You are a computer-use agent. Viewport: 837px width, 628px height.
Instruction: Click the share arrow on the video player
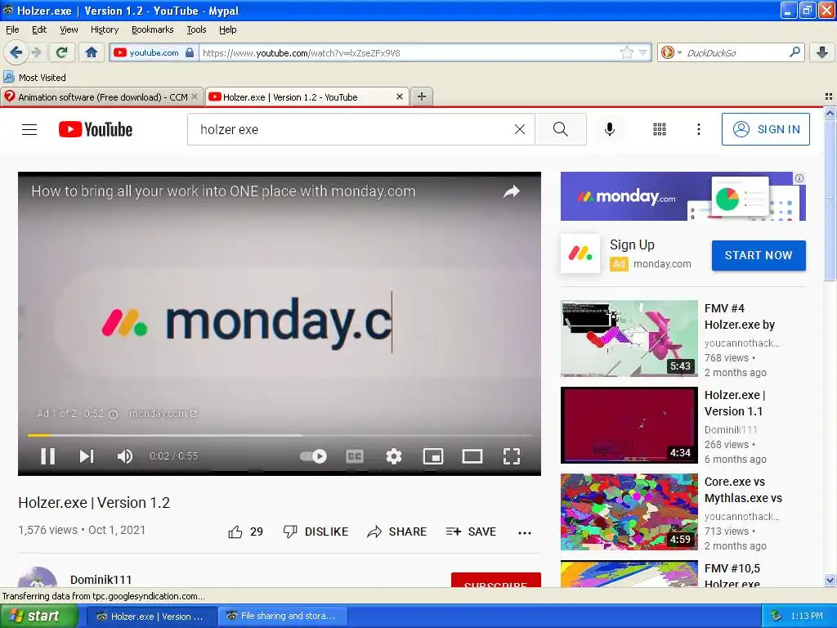[x=512, y=191]
